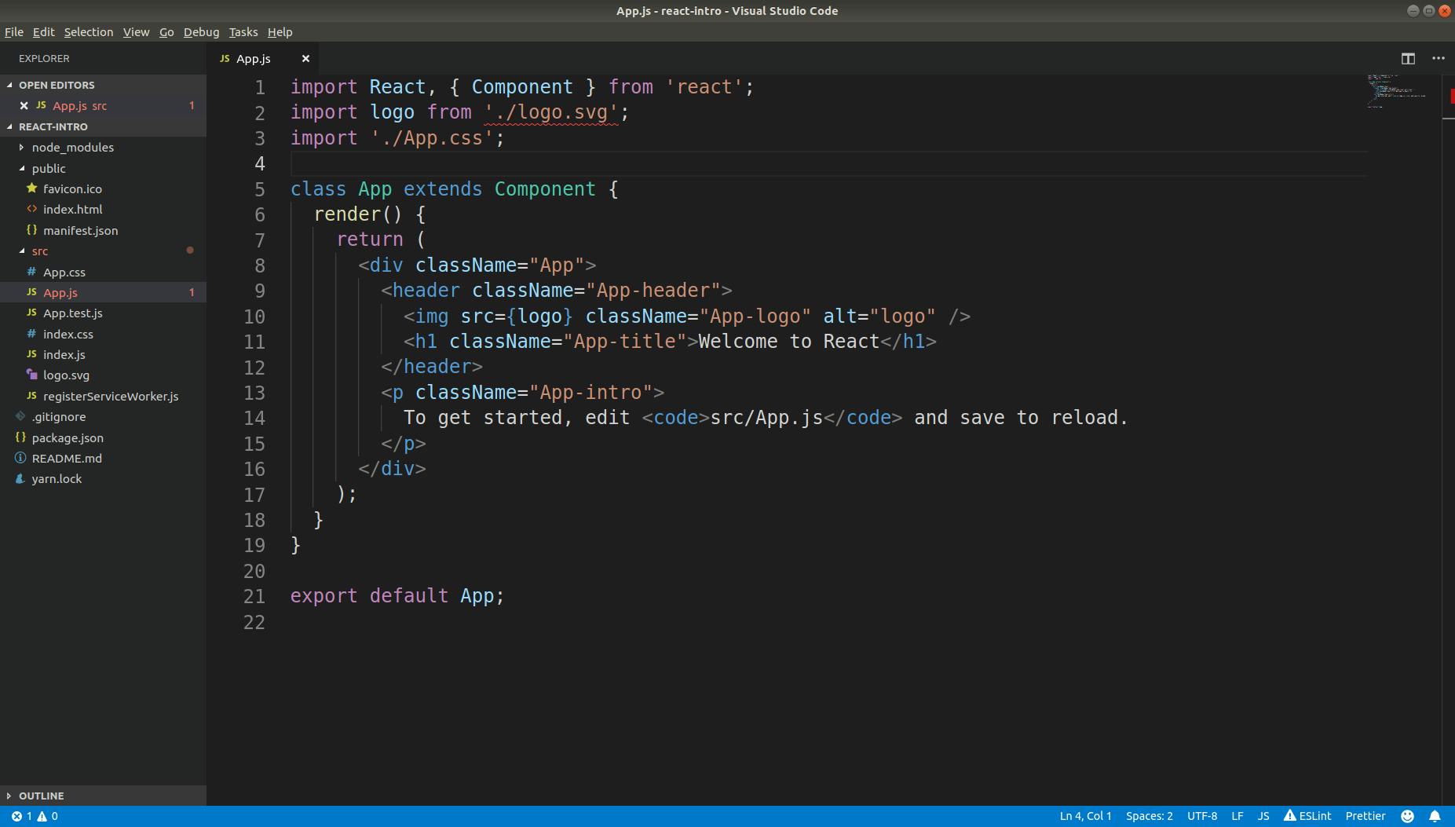Expand the node_modules folder
This screenshot has height=827, width=1455.
click(72, 147)
